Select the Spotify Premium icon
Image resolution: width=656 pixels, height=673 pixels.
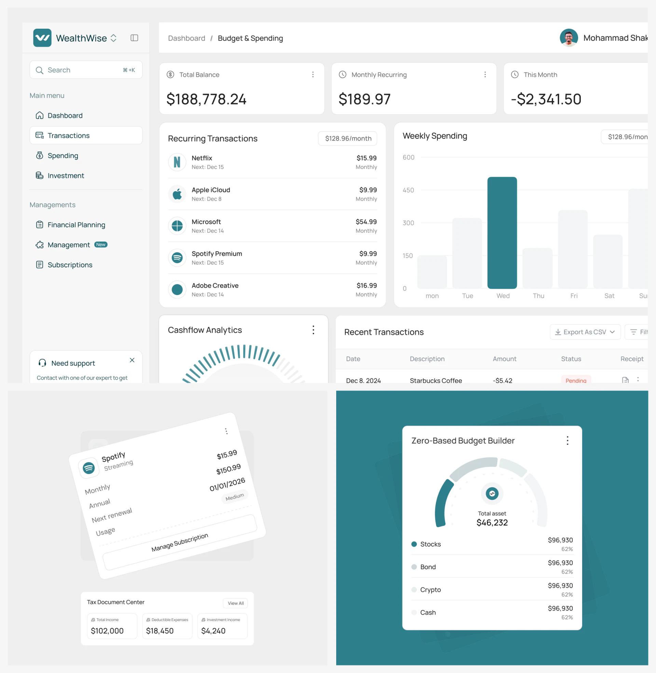177,258
